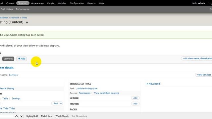Click the find bar text input
Viewport: 212px width, 119px height.
click(x=7, y=116)
